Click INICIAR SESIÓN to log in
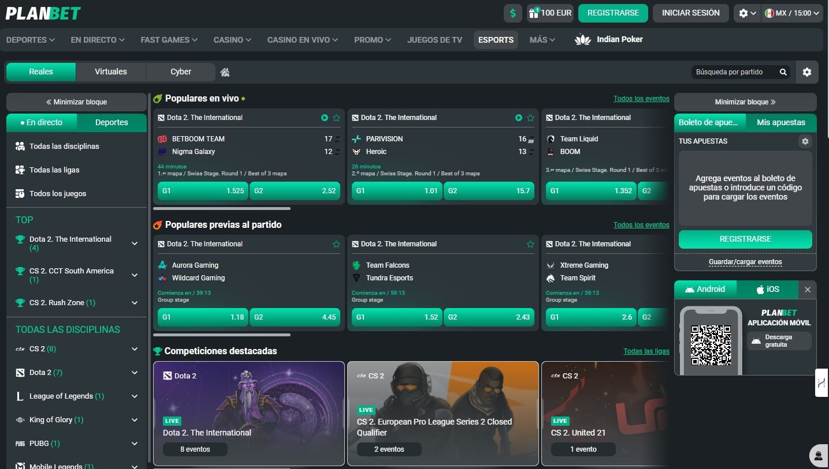This screenshot has width=829, height=469. (x=691, y=13)
